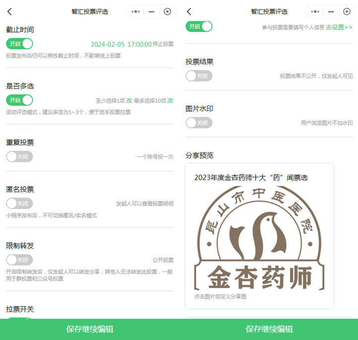Screen dimensions: 358x340
Task: Open left panel three-dot more menu
Action: pyautogui.click(x=136, y=11)
